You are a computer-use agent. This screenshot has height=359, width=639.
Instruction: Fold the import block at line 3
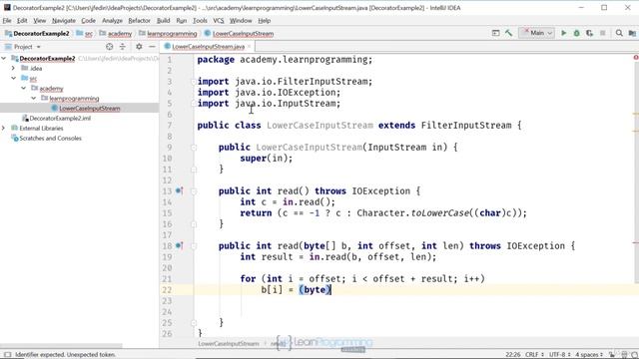pyautogui.click(x=194, y=82)
